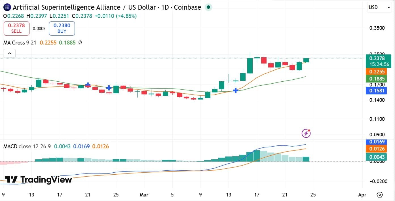Click the Artificial Superintelligence Alliance symbol logo
This screenshot has width=395, height=201.
point(7,7)
